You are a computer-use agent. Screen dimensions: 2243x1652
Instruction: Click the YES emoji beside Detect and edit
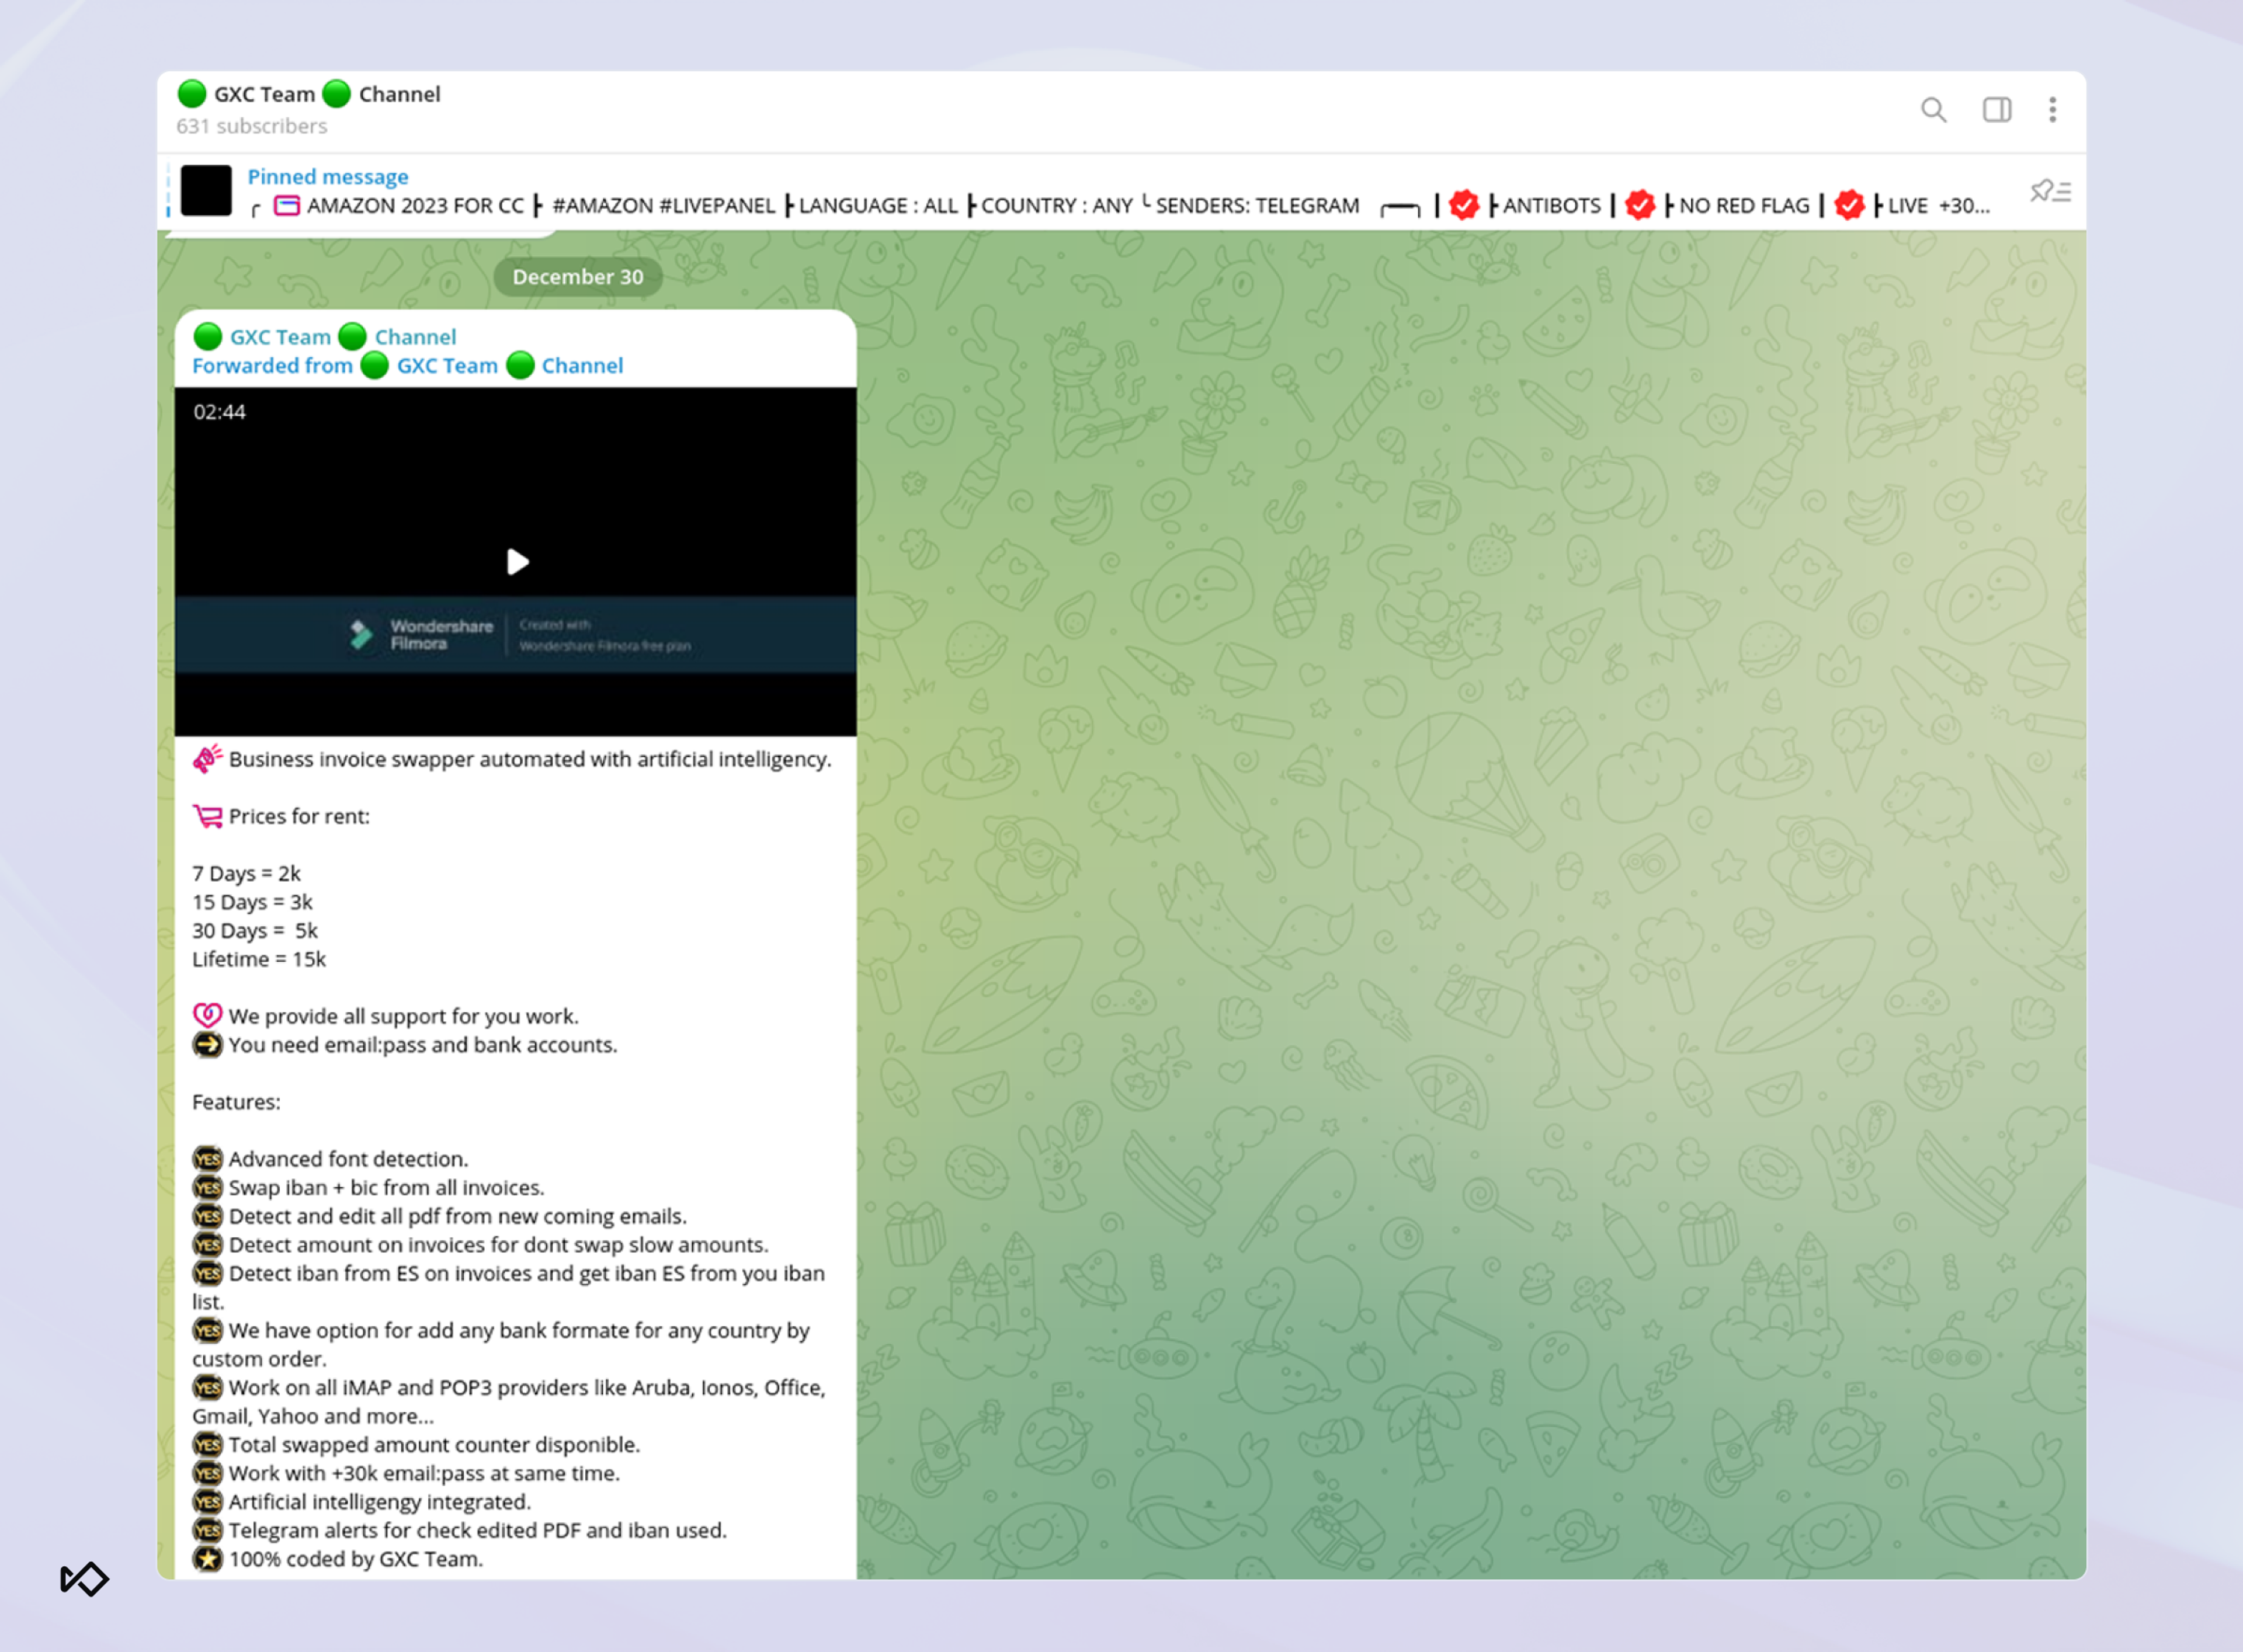click(207, 1216)
